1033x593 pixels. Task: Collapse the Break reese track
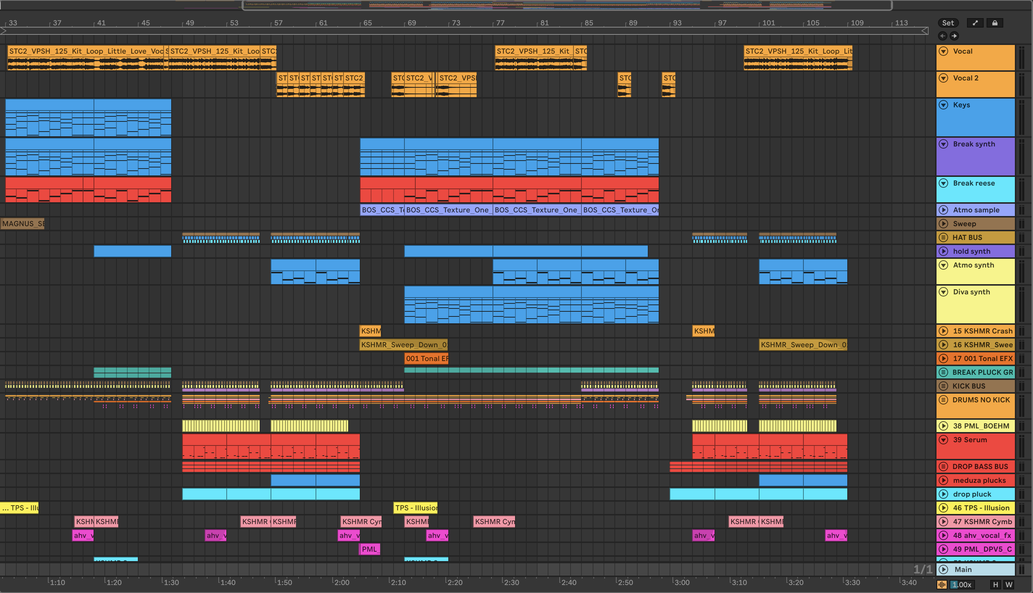click(x=944, y=183)
